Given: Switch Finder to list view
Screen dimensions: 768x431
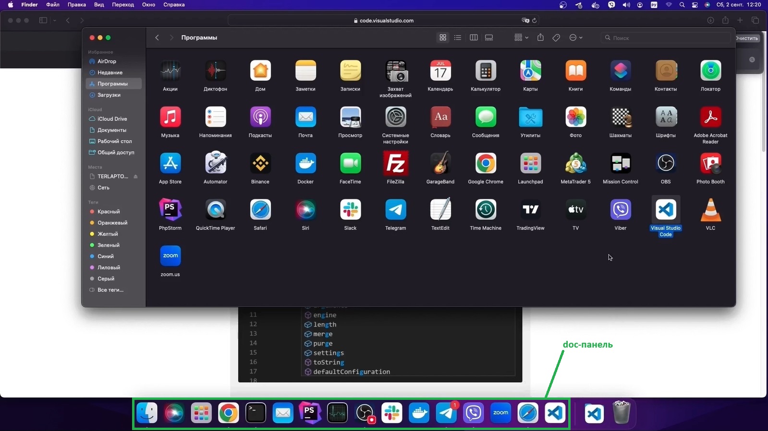Looking at the screenshot, I should click(458, 37).
